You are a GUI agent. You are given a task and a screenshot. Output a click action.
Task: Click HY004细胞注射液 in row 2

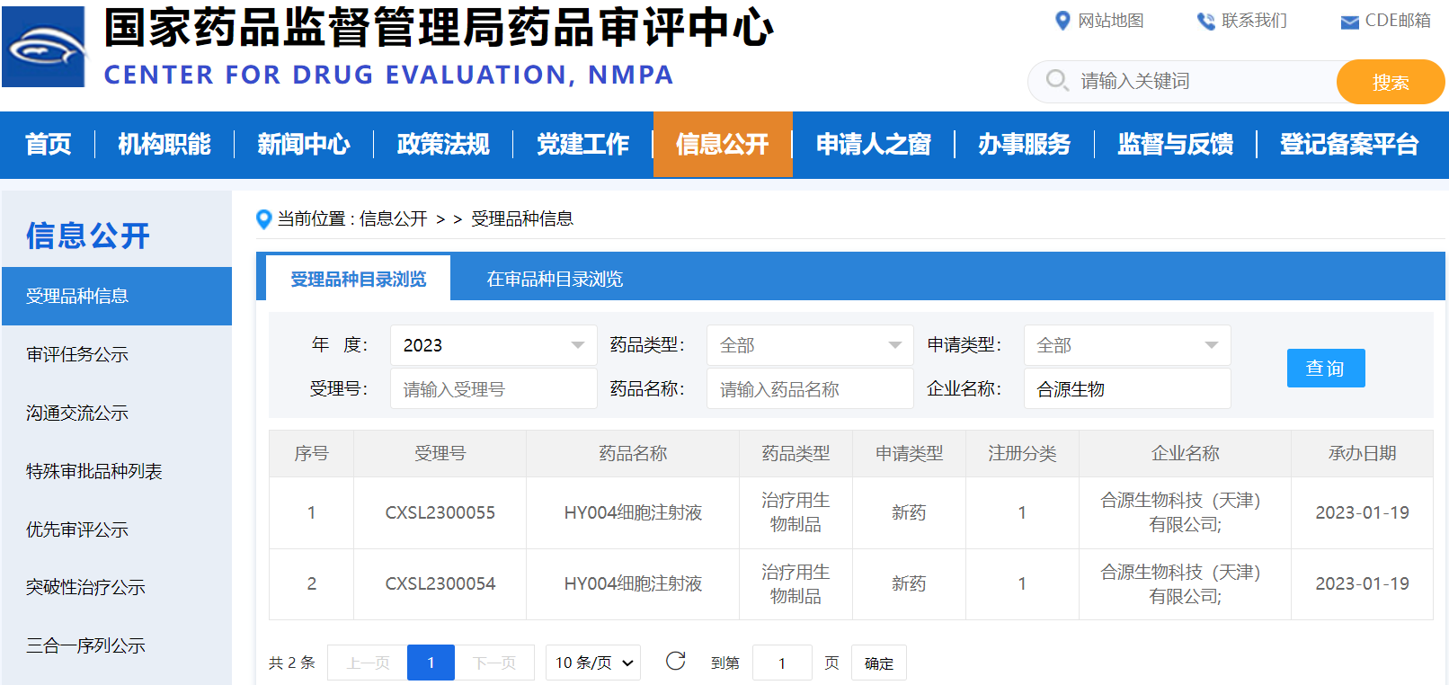coord(633,583)
